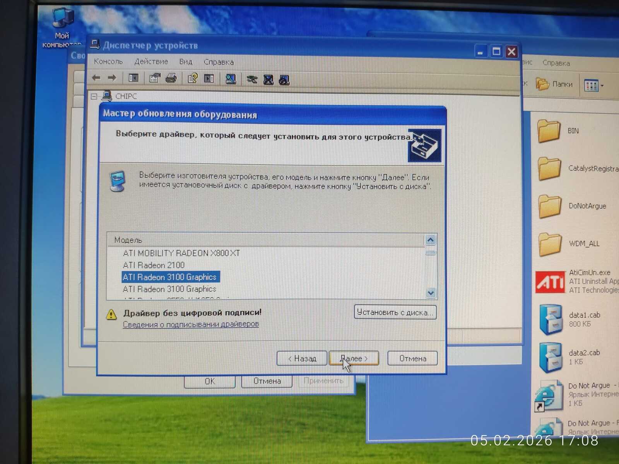Open Справка menu in Device Manager
The image size is (619, 464).
tap(219, 62)
